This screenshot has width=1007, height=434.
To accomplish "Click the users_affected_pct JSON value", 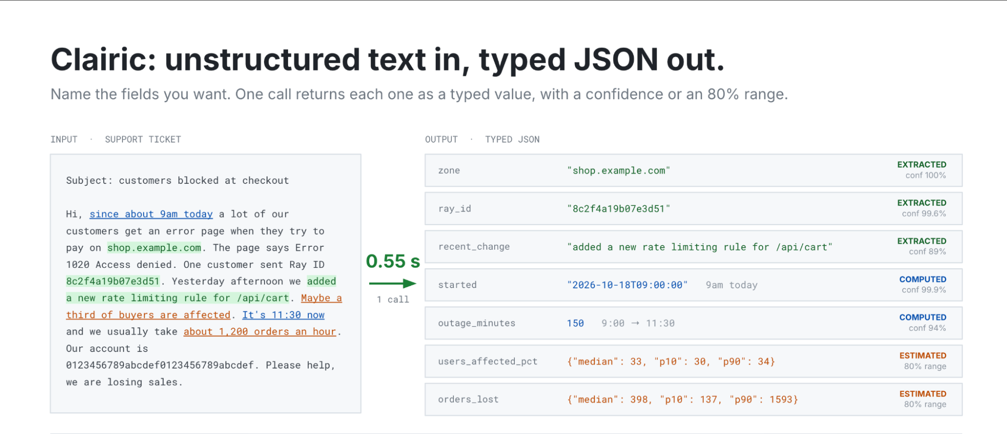I will (671, 361).
